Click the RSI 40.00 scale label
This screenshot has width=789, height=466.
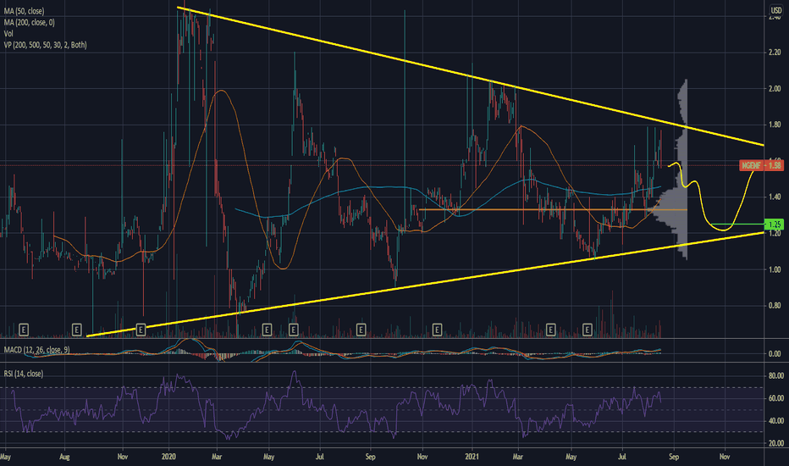pos(776,420)
